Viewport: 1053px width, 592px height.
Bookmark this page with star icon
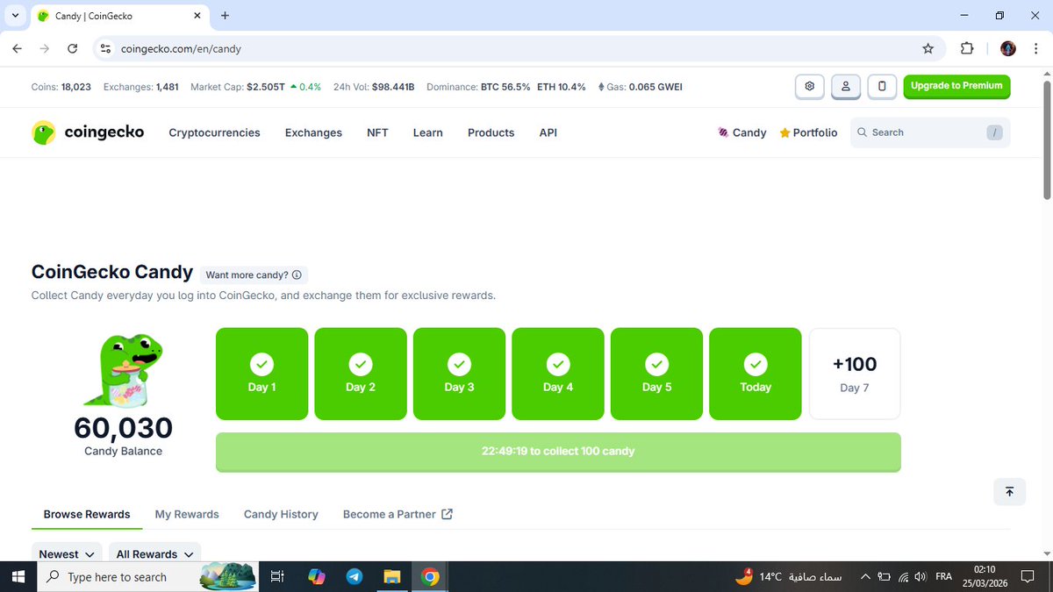click(x=928, y=49)
